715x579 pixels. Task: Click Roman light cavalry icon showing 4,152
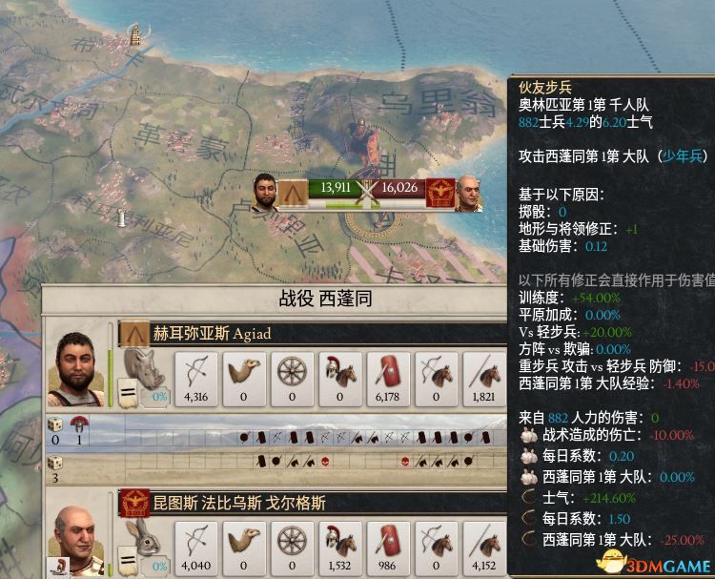pos(483,548)
